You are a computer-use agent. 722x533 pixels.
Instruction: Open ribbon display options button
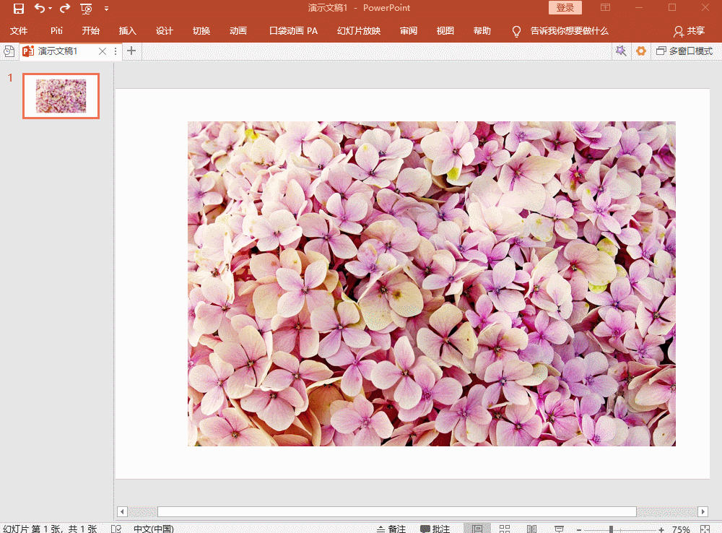[x=605, y=8]
